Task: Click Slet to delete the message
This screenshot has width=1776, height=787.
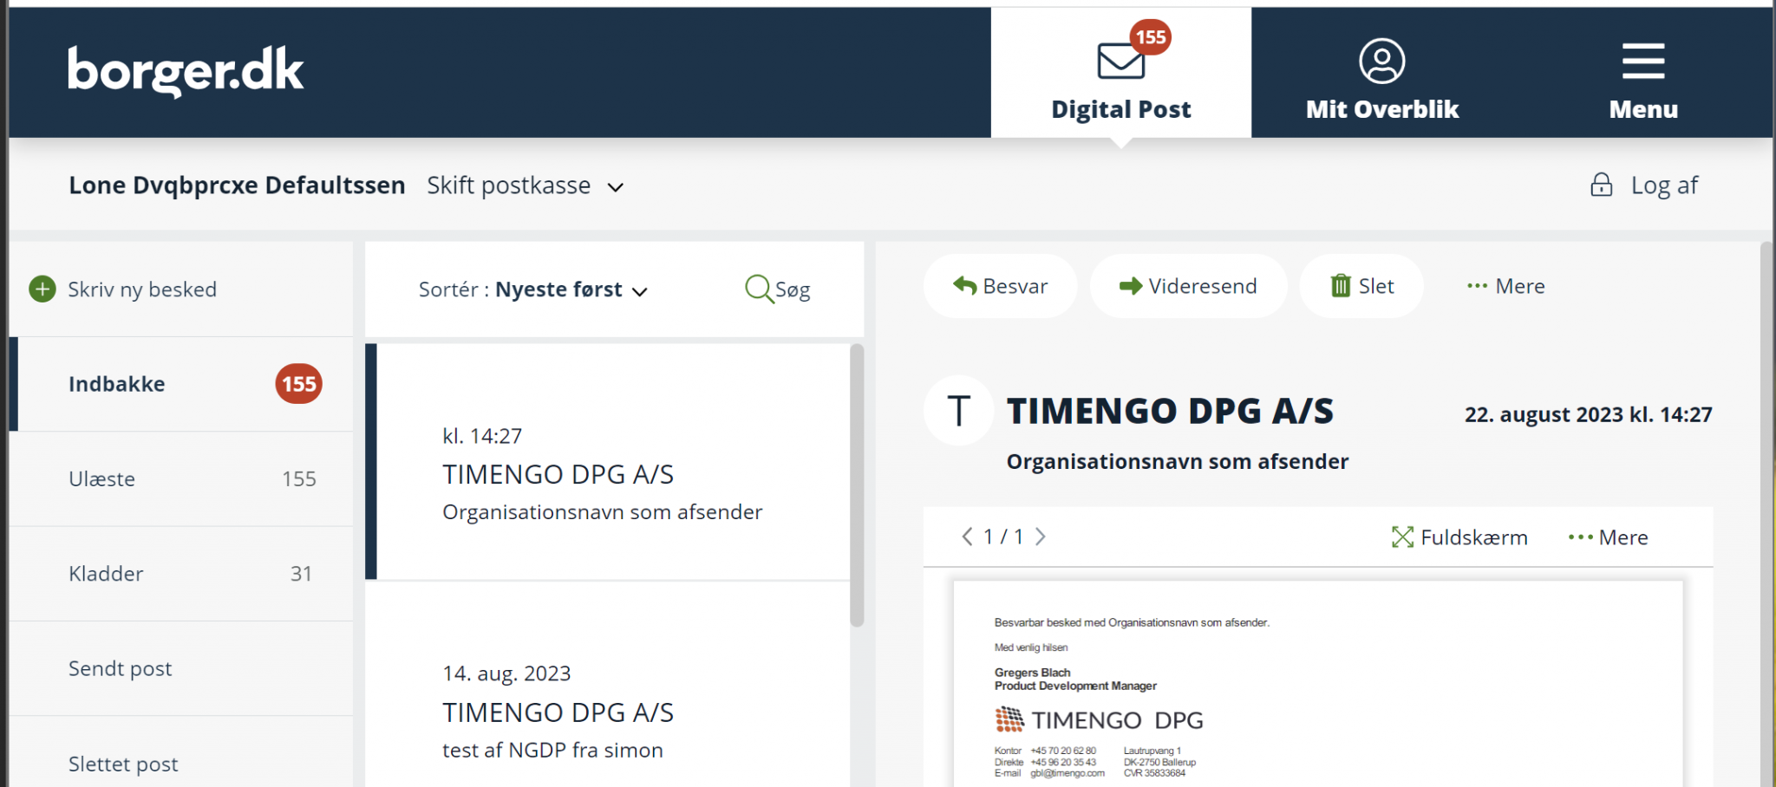Action: pos(1361,287)
